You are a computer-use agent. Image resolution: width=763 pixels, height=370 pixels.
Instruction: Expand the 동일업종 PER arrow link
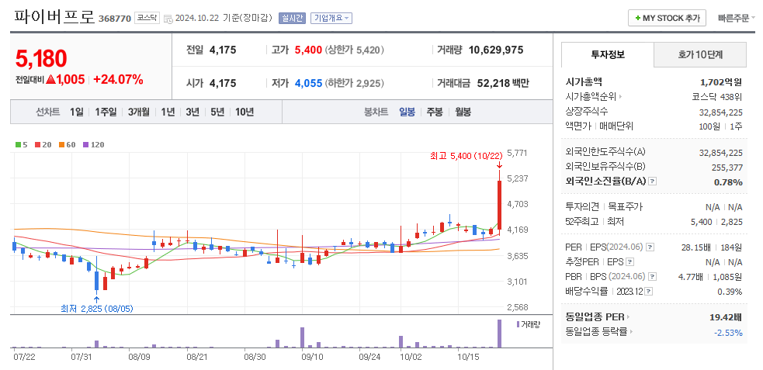pyautogui.click(x=628, y=317)
